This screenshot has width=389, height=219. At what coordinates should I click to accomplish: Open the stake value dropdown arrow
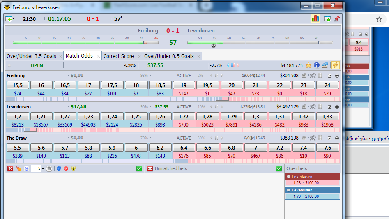click(x=43, y=169)
